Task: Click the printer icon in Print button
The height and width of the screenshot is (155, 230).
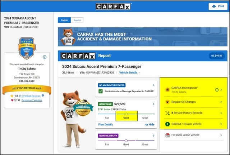Action: [214, 6]
